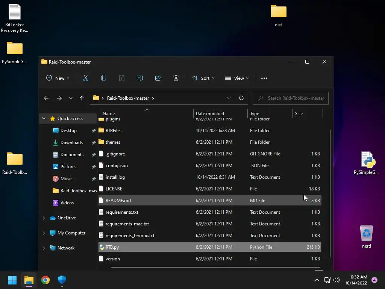Go back with the left arrow
Viewport: 385px width, 289px height.
click(x=46, y=98)
